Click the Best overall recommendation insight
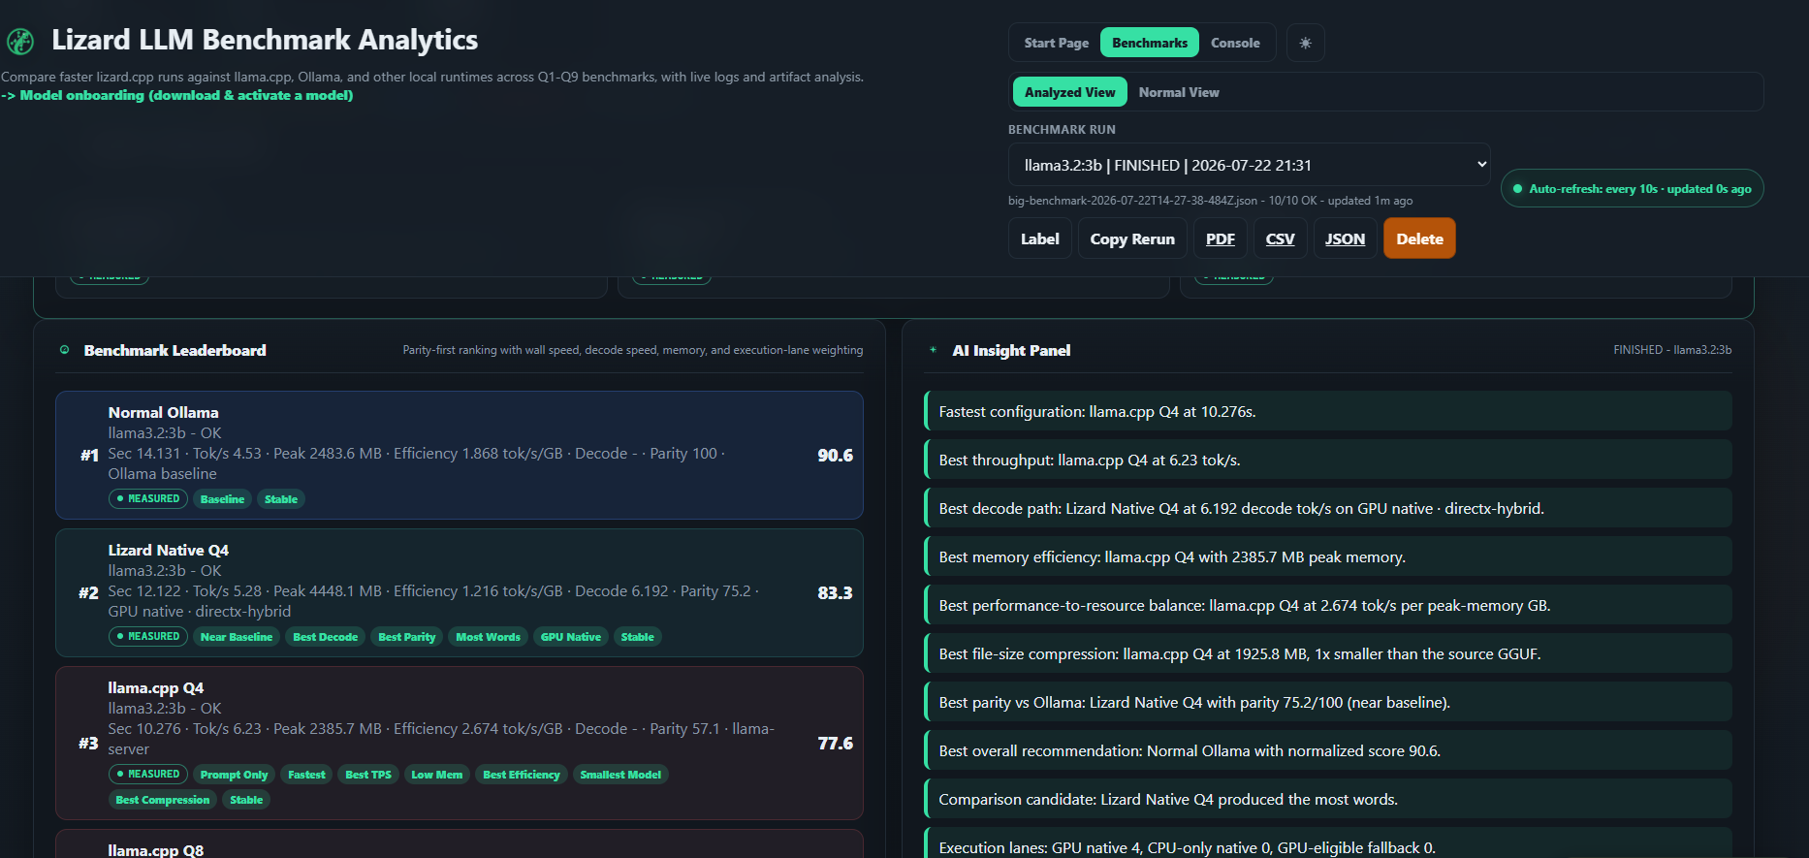The image size is (1809, 858). (x=1328, y=750)
